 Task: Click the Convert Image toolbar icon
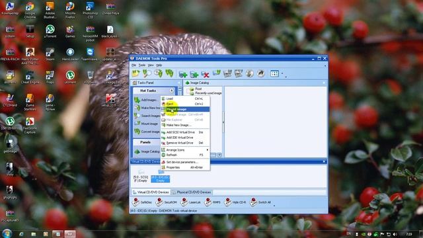pyautogui.click(x=169, y=73)
